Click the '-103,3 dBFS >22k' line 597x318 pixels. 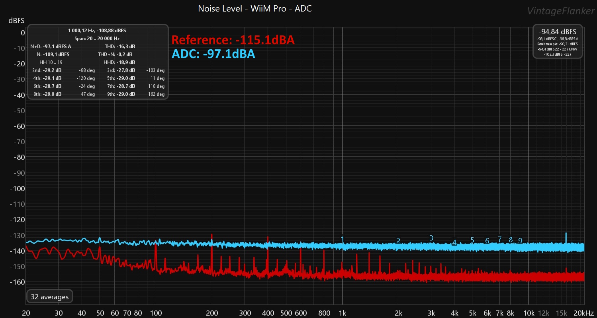click(x=558, y=54)
